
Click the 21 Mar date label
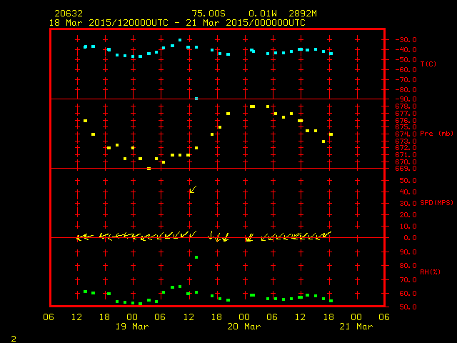pos(356,327)
